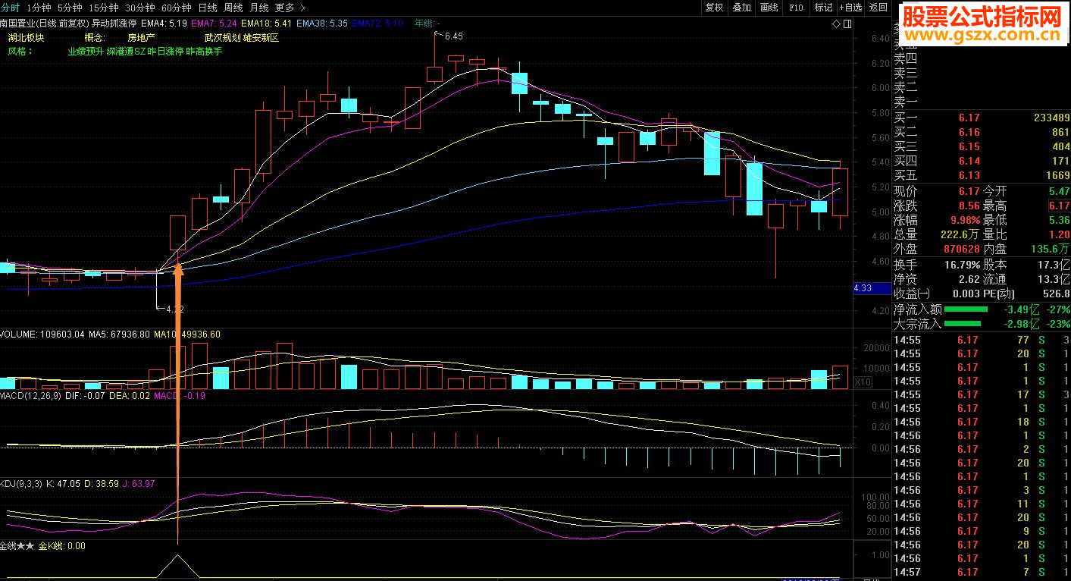The image size is (1071, 581).
Task: Switch to the 日线 daily chart
Action: point(208,8)
